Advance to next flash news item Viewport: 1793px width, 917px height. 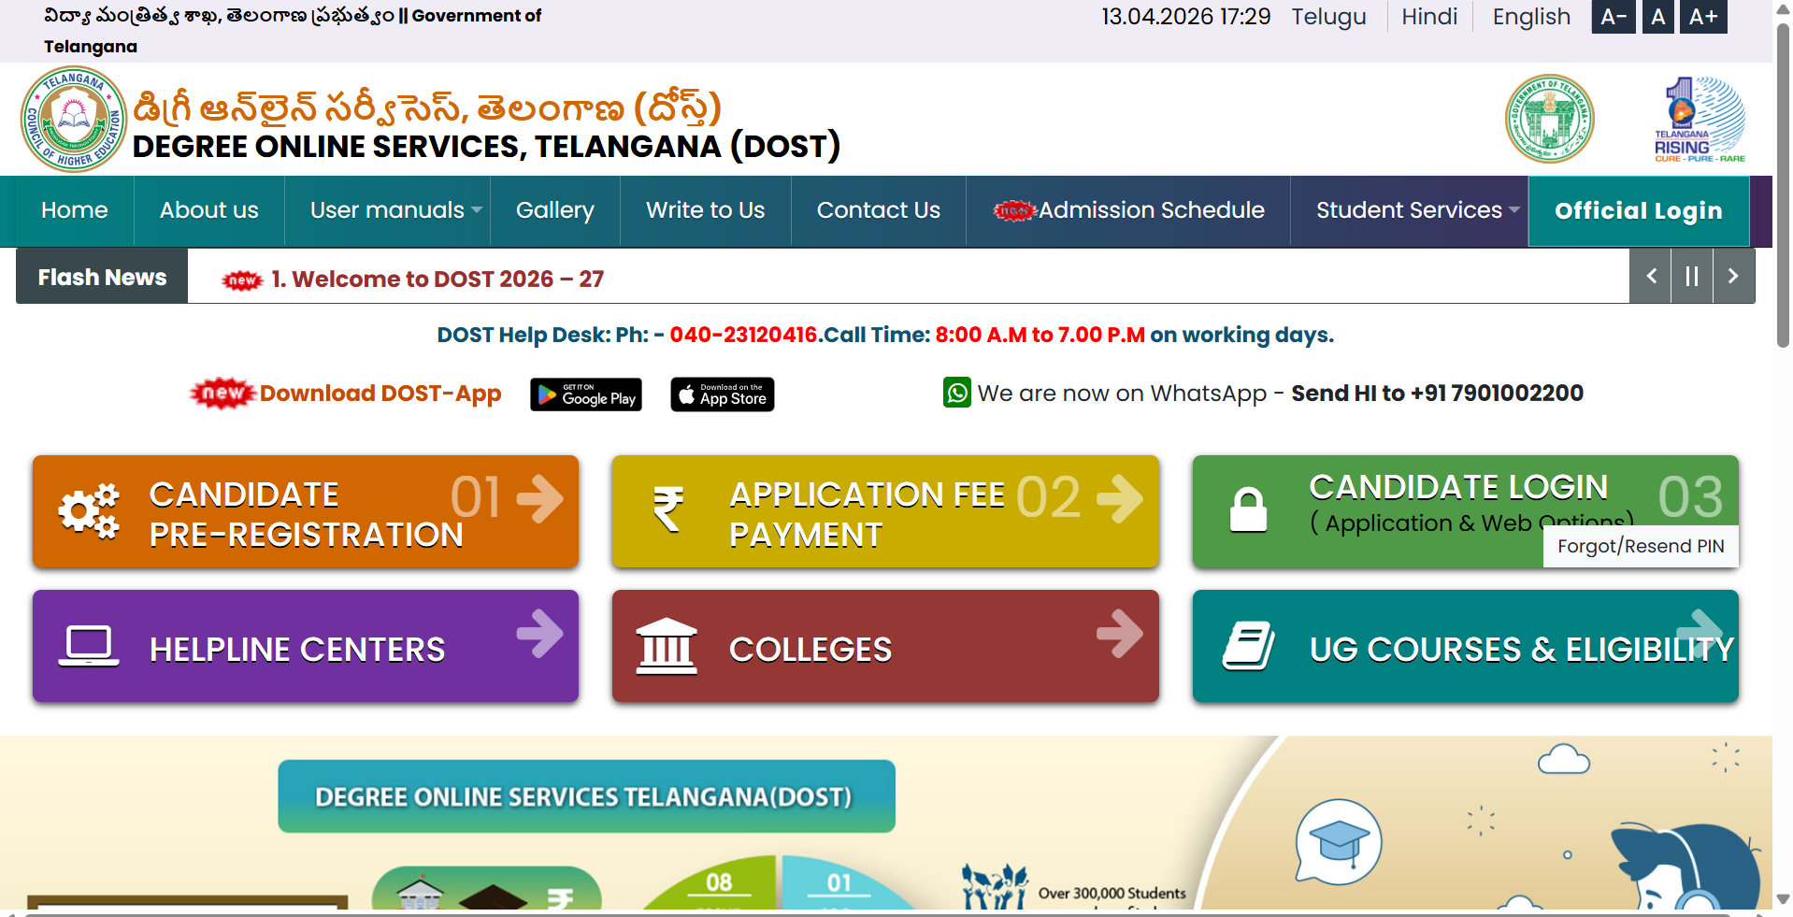1732,276
